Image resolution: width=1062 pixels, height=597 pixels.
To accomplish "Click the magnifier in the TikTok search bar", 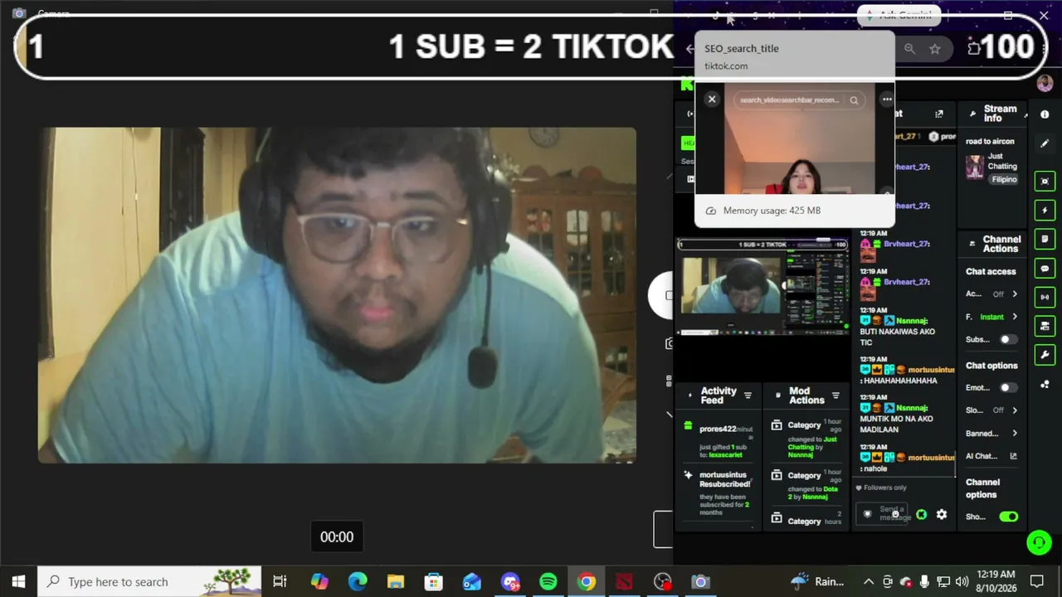I will coord(854,100).
